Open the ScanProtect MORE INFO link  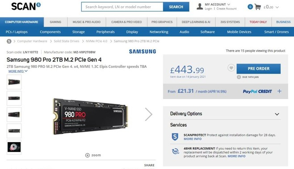[193, 139]
